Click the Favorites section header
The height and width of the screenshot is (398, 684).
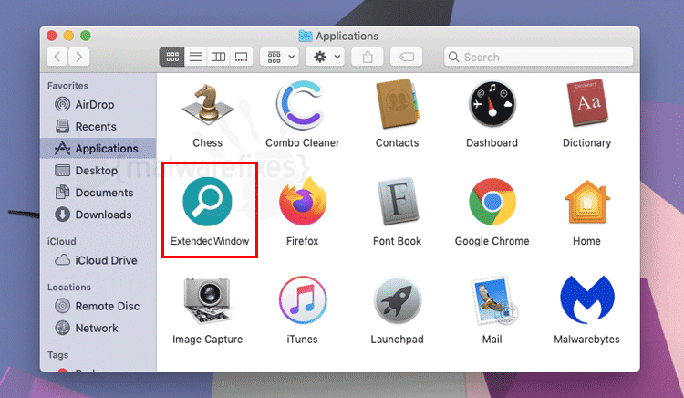(68, 86)
